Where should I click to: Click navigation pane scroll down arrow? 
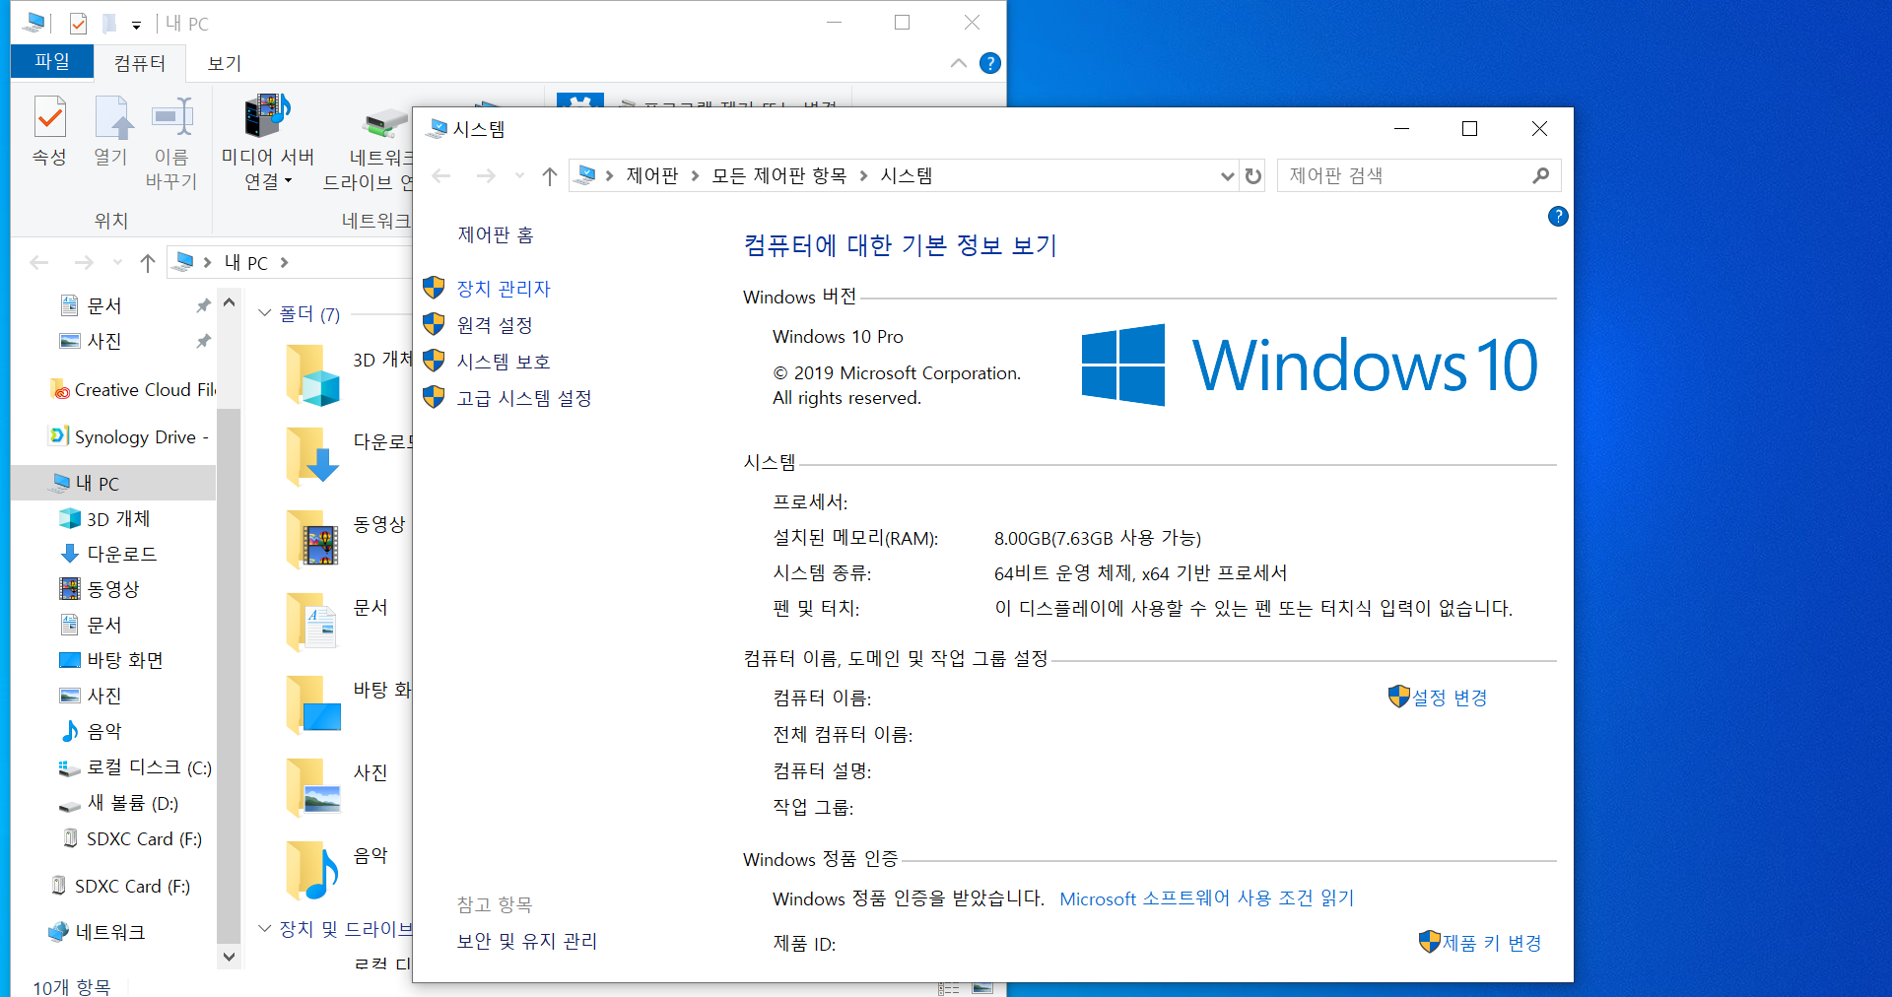tap(229, 956)
